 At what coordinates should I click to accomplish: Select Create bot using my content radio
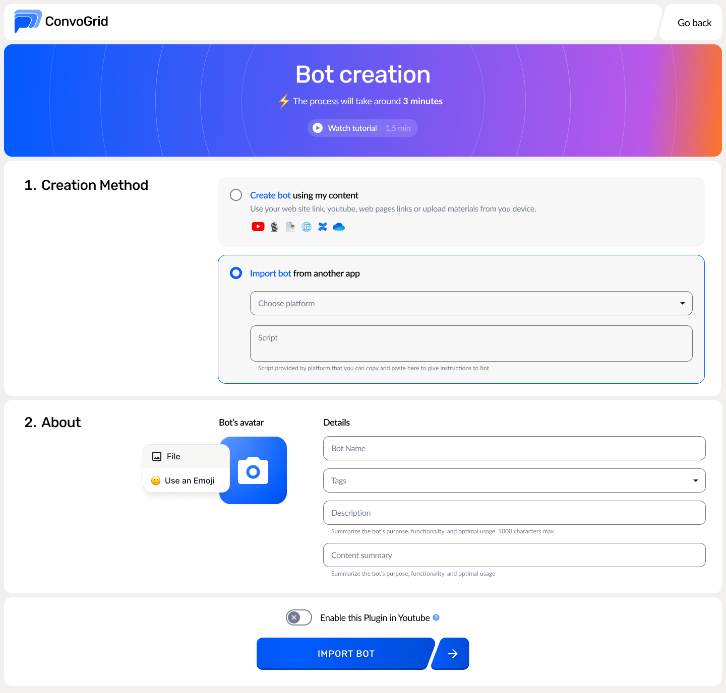236,195
